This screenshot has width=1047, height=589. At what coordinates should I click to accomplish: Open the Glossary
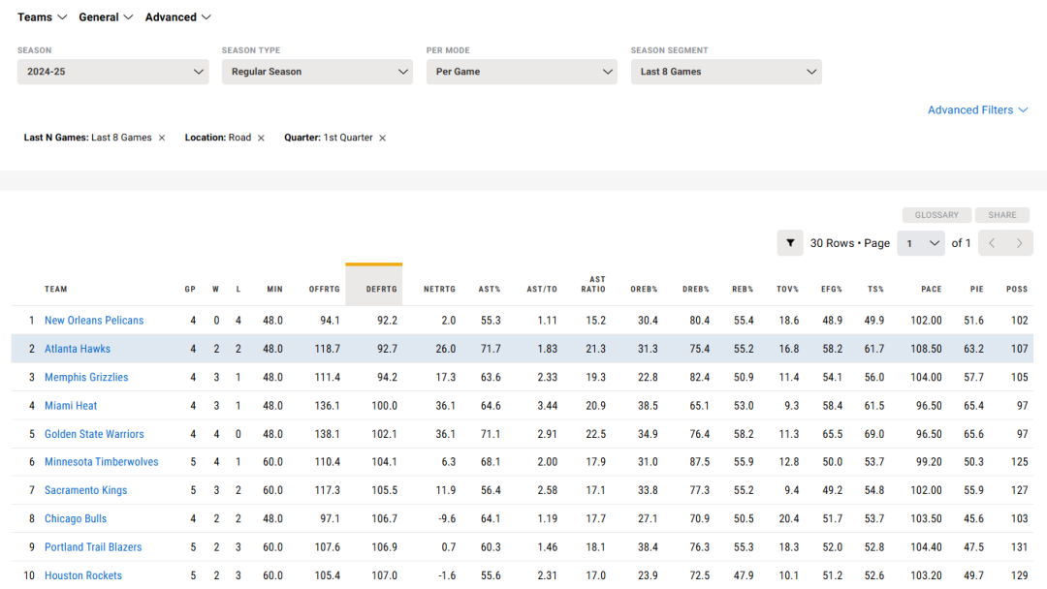point(936,215)
